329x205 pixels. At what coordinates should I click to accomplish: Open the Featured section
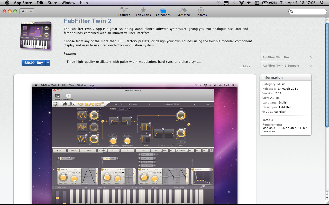coord(124,12)
